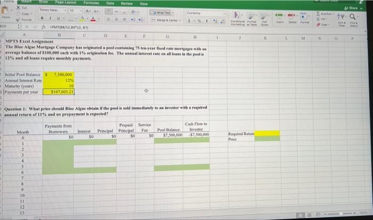This screenshot has height=220, width=373.
Task: Click the Name Box showing B10
Action: [x=9, y=27]
